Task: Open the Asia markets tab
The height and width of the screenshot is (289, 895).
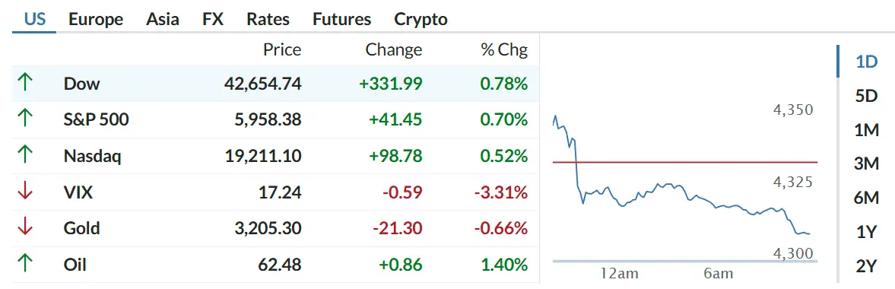Action: (162, 20)
